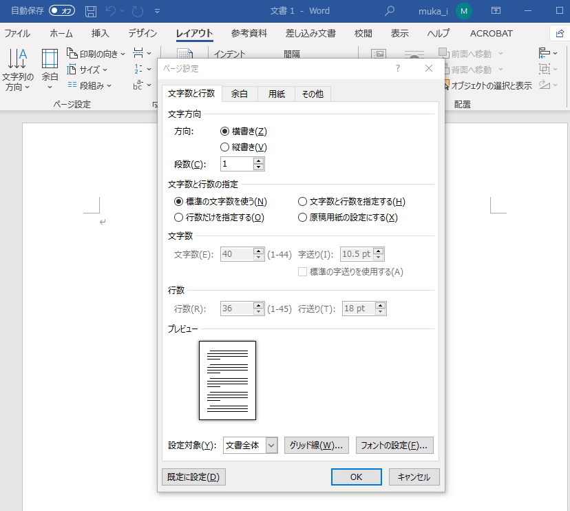Click the align objects icon

click(x=547, y=53)
